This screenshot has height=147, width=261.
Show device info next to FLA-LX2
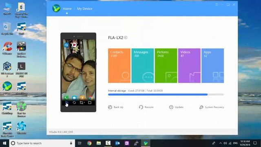click(x=126, y=38)
